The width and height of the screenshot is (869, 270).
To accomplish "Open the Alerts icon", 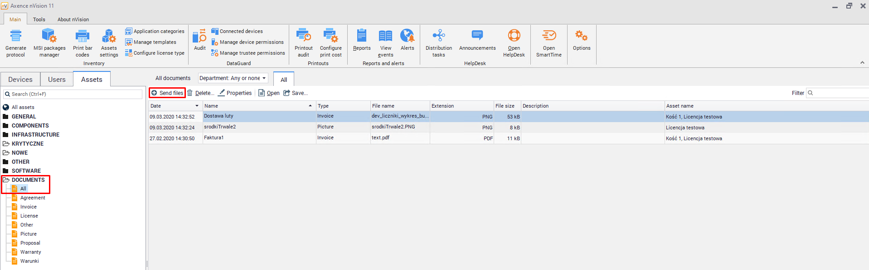I will point(407,36).
